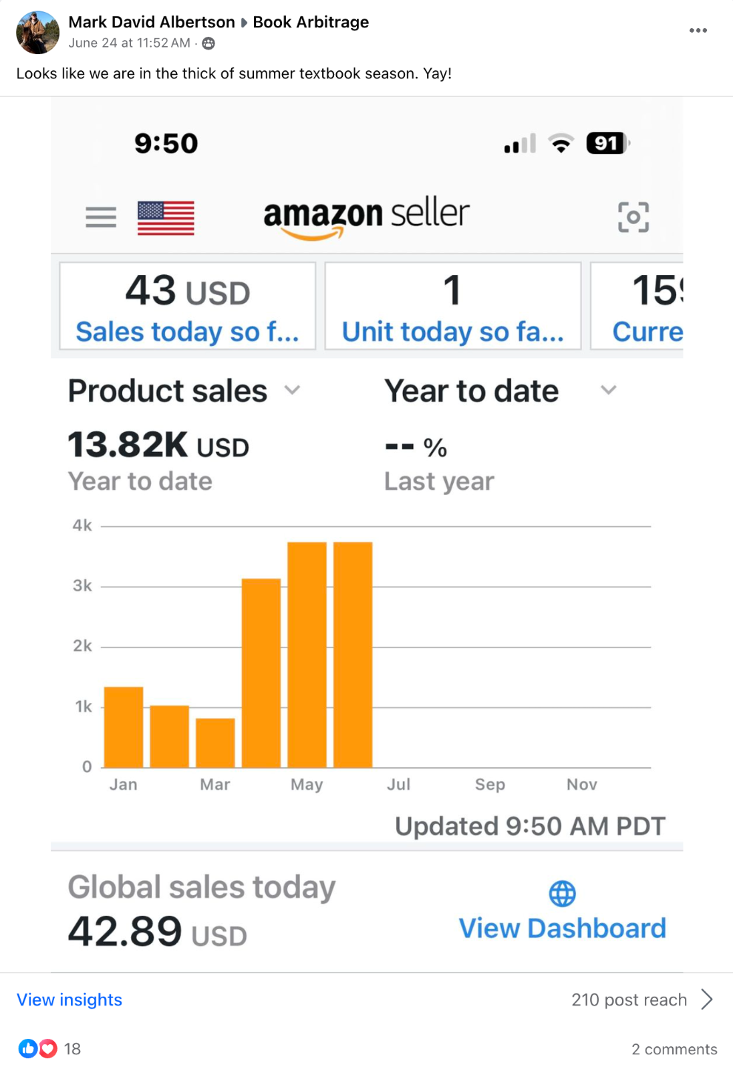Viewport: 733px width, 1067px height.
Task: Expand the Product sales dropdown
Action: click(292, 390)
